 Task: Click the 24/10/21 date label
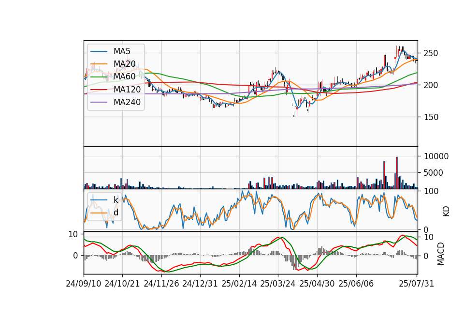pos(122,284)
